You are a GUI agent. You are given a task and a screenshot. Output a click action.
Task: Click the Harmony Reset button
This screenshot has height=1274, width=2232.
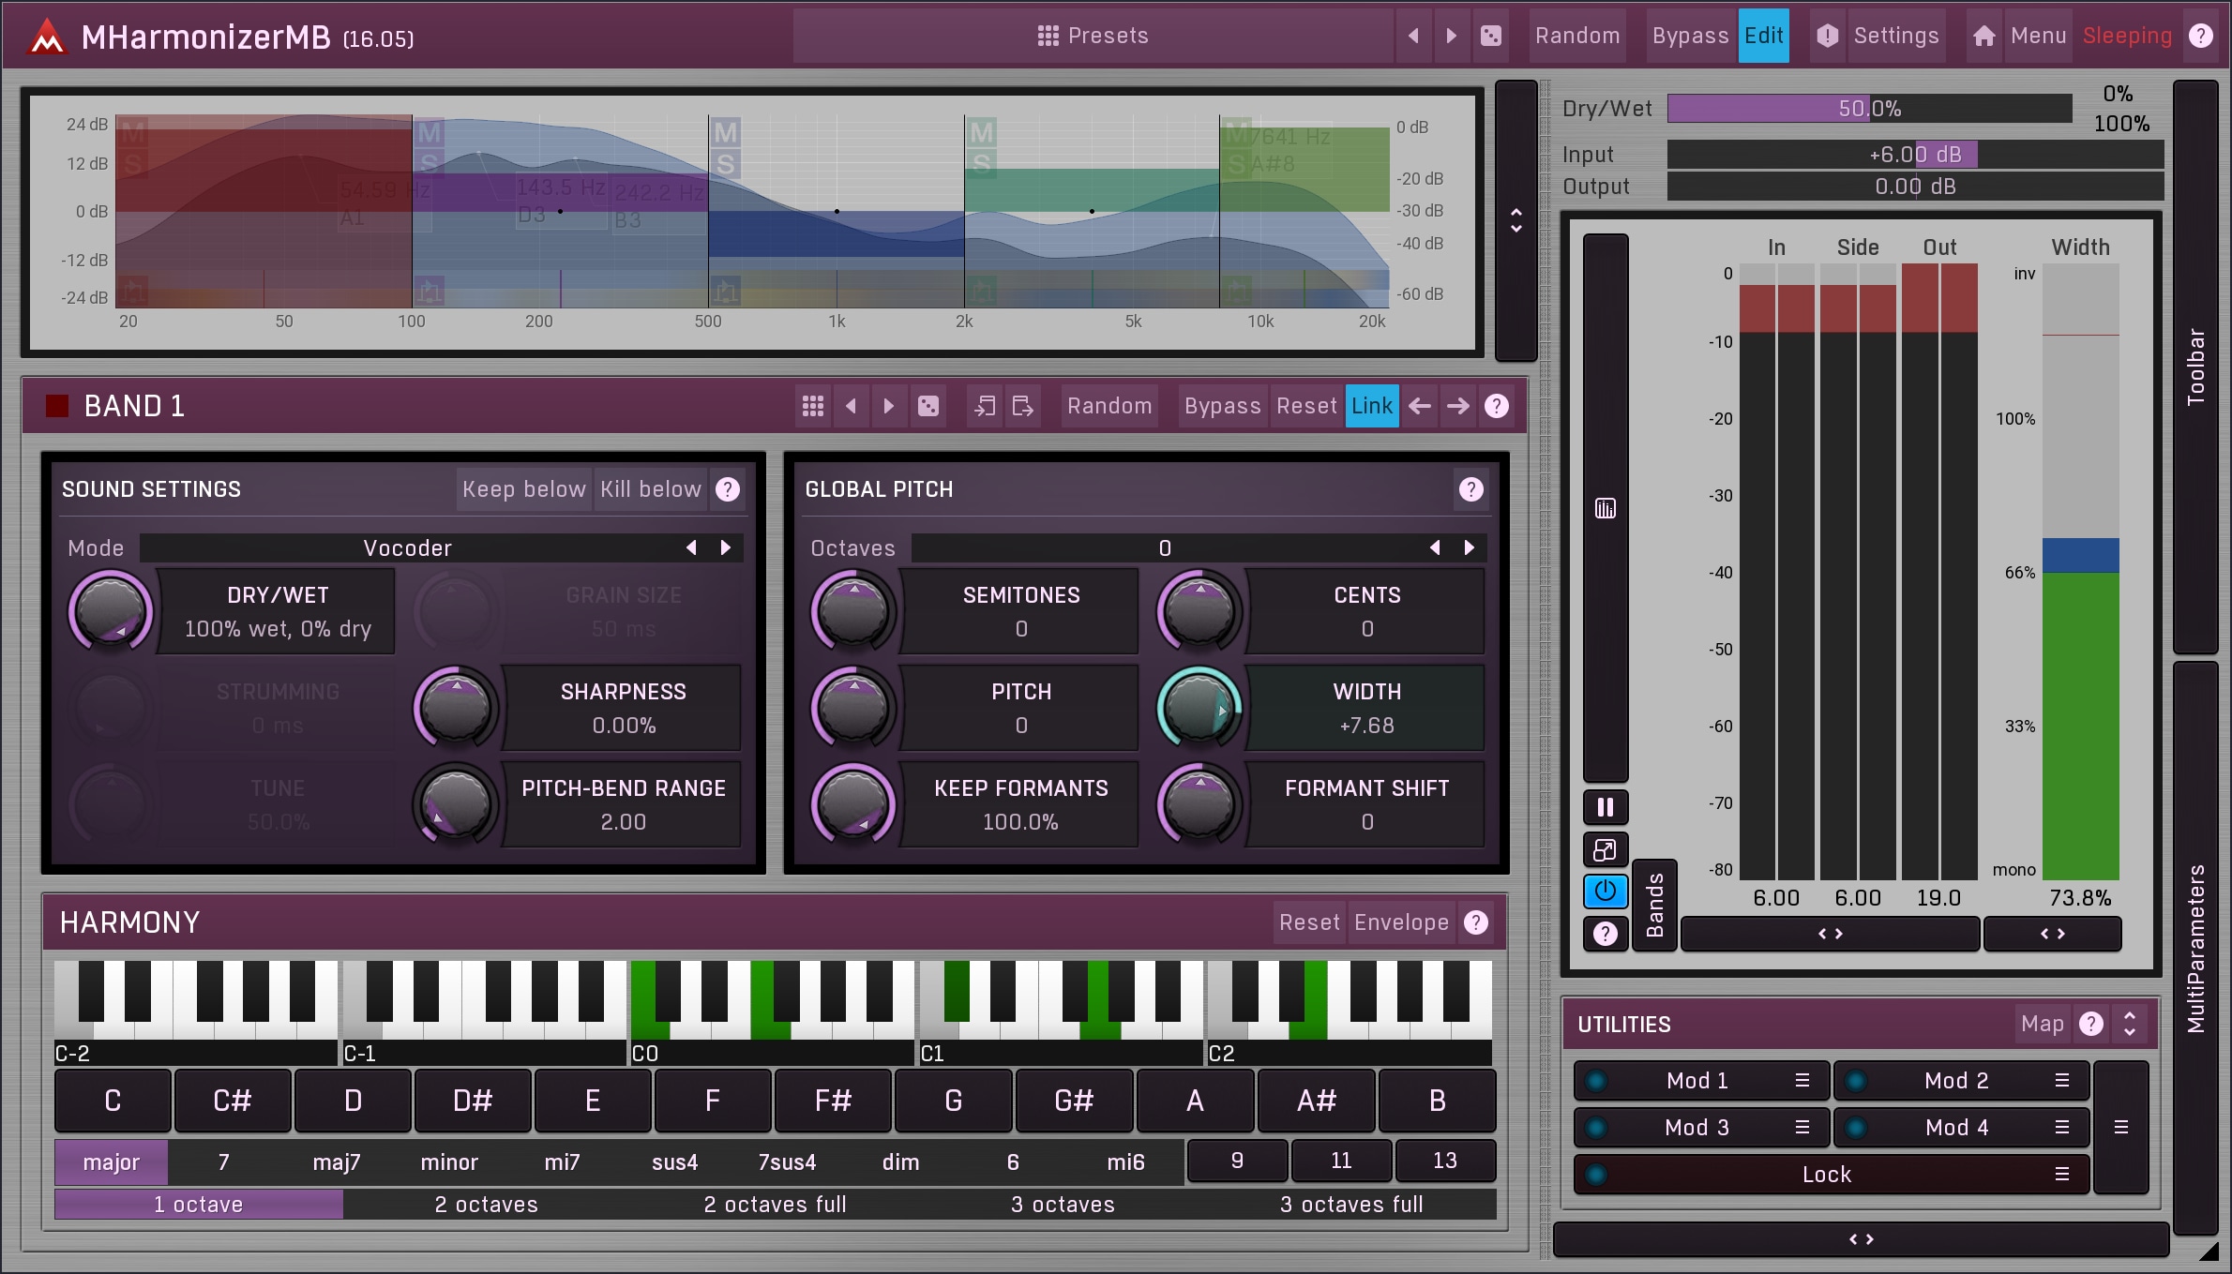coord(1309,922)
